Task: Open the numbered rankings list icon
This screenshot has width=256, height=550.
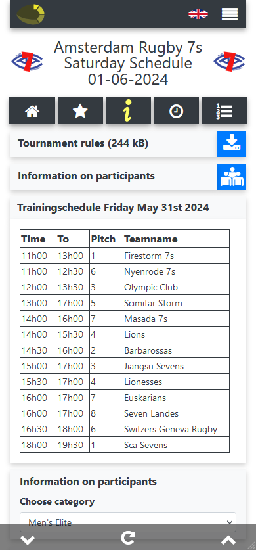Action: pyautogui.click(x=224, y=111)
